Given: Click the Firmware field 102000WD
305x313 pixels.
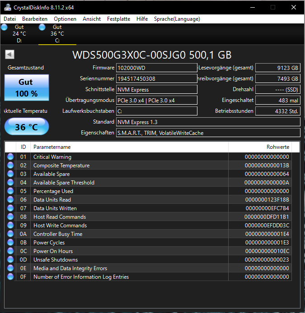Looking at the screenshot, I should click(157, 68).
